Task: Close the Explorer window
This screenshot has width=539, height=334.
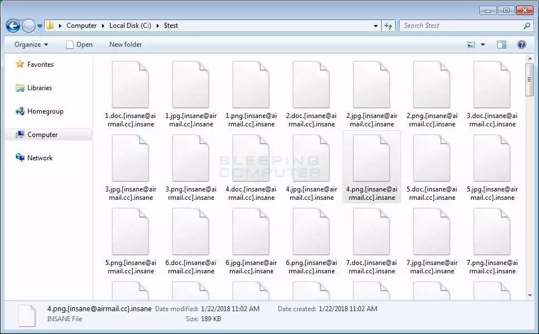Action: tap(524, 10)
